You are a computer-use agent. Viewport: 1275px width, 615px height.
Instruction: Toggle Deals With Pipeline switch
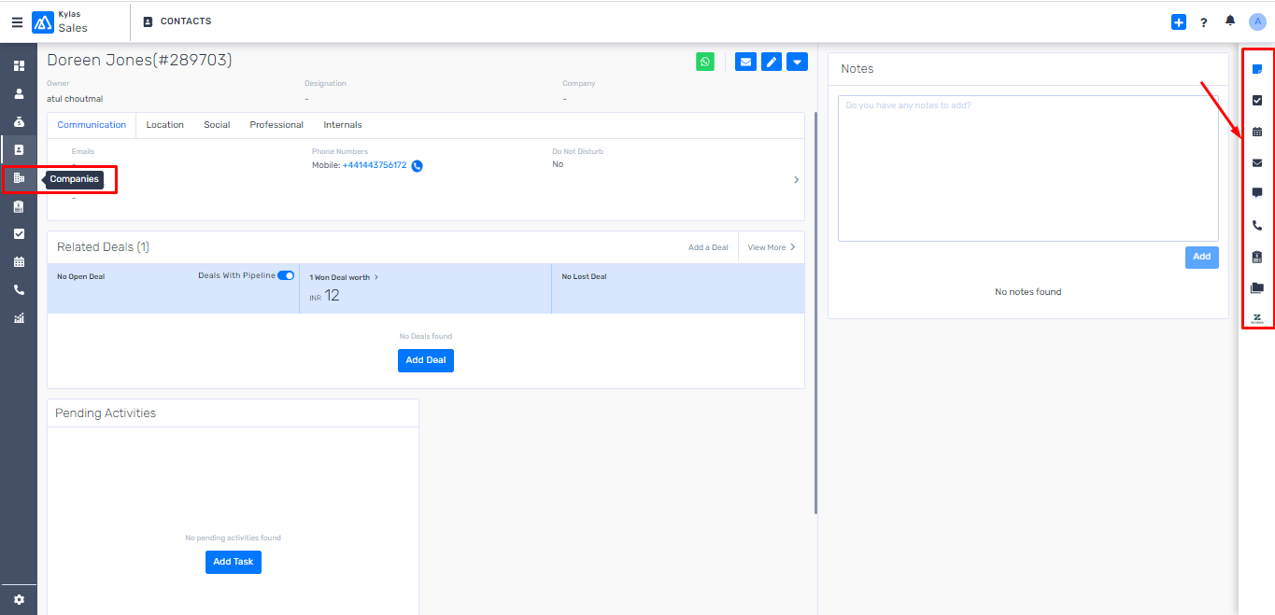click(x=286, y=275)
